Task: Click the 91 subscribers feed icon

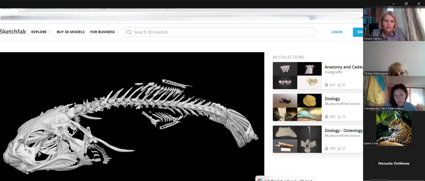Action: click(x=339, y=85)
